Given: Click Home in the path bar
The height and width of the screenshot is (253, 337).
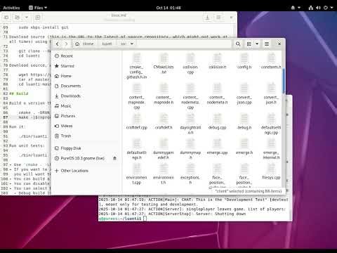Looking at the screenshot, I should pos(85,44).
